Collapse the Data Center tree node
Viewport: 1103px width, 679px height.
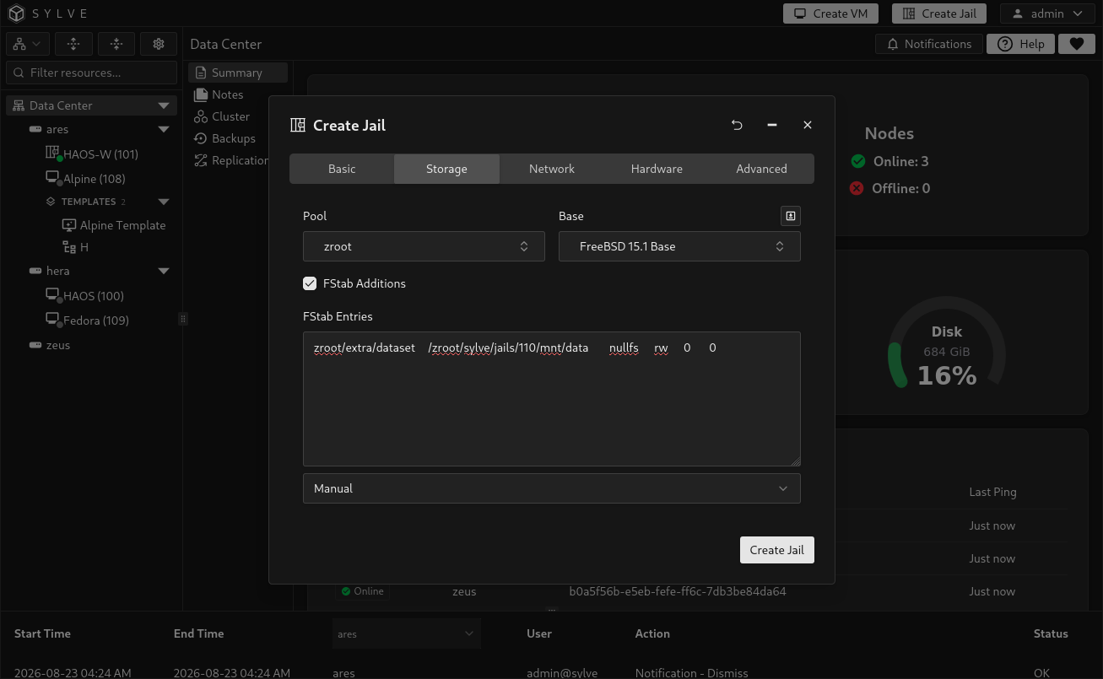point(164,105)
